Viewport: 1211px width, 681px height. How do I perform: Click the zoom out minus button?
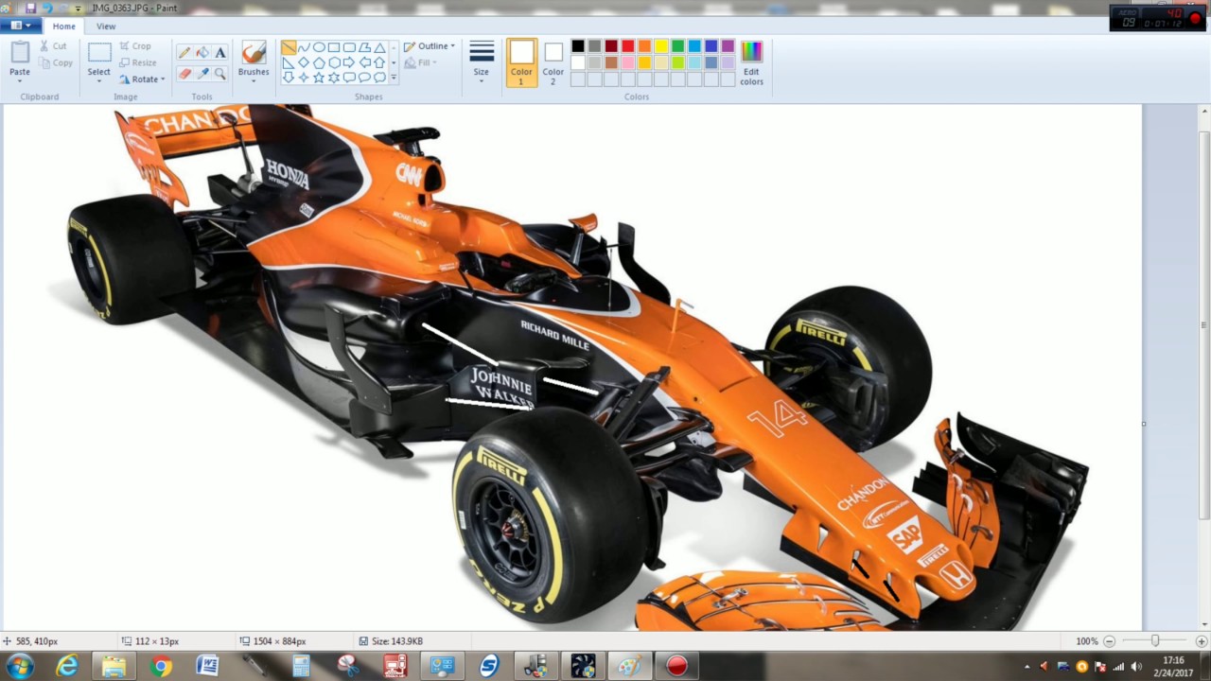(x=1110, y=641)
